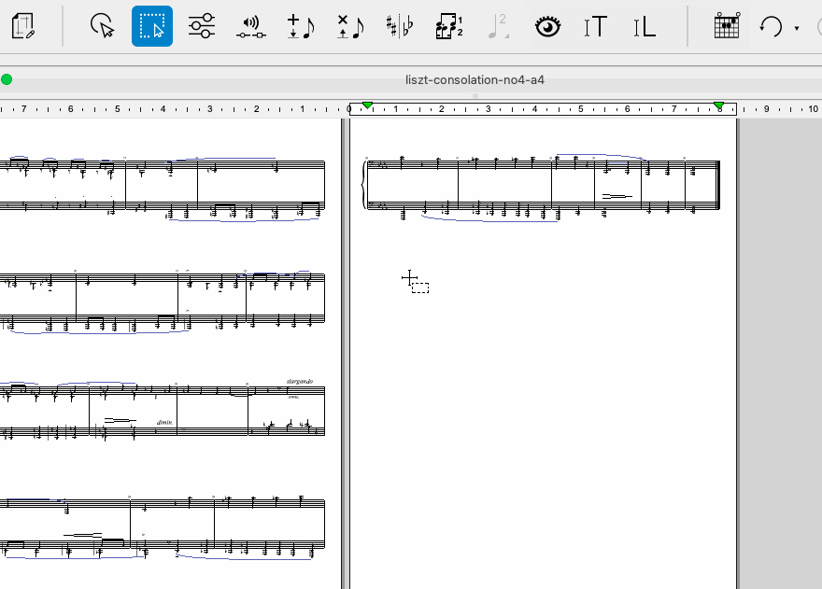Activate the rectangular marquee selection tool
822x589 pixels.
pyautogui.click(x=152, y=26)
